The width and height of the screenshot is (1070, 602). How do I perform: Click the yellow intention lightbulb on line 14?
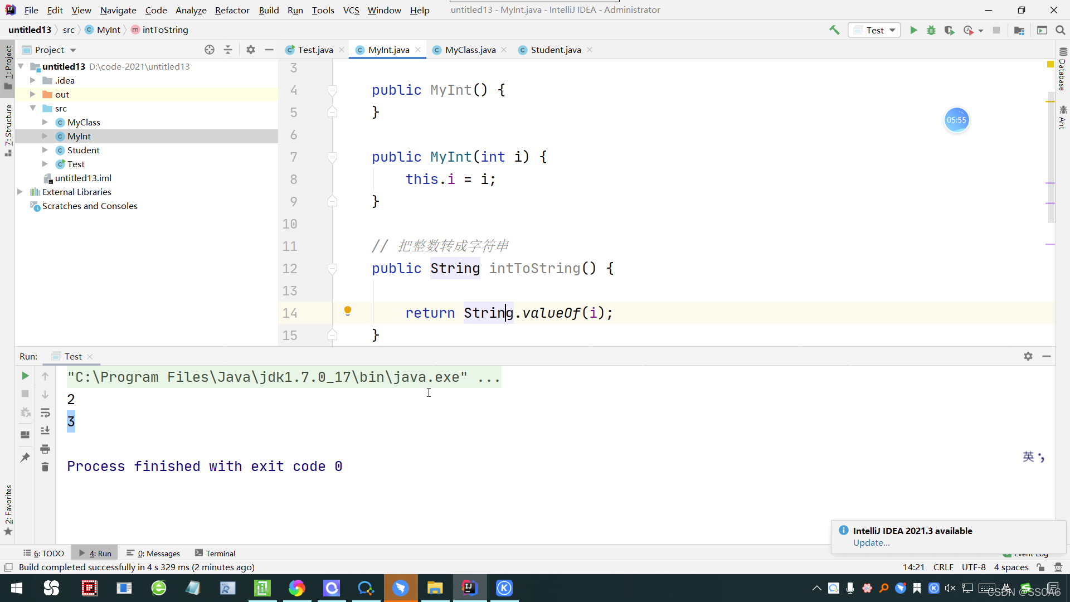coord(348,311)
